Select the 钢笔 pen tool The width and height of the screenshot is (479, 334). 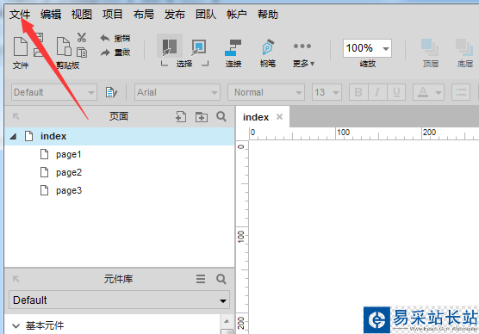268,53
